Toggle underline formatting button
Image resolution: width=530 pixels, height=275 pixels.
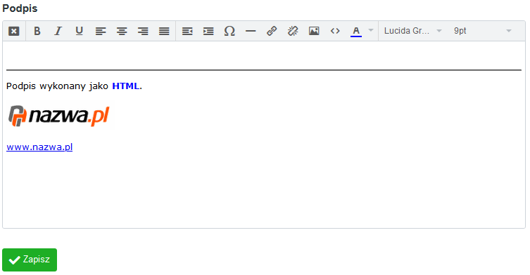click(x=79, y=31)
